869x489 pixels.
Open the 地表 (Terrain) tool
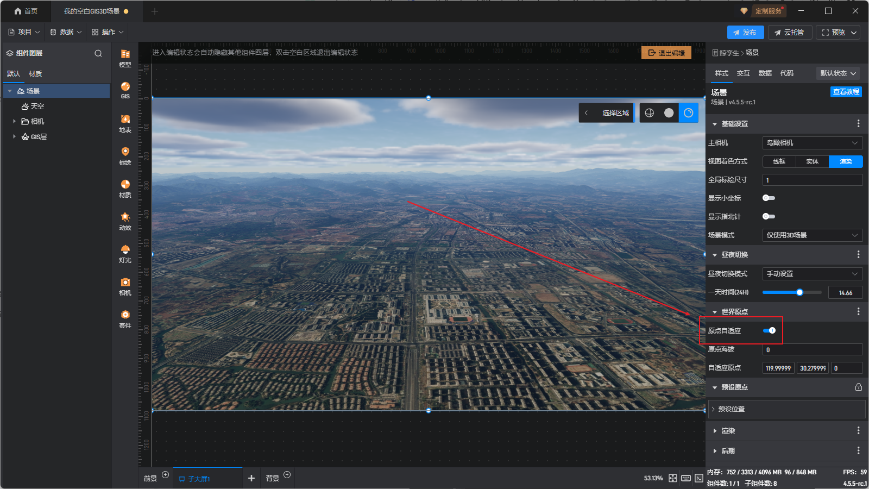tap(125, 123)
